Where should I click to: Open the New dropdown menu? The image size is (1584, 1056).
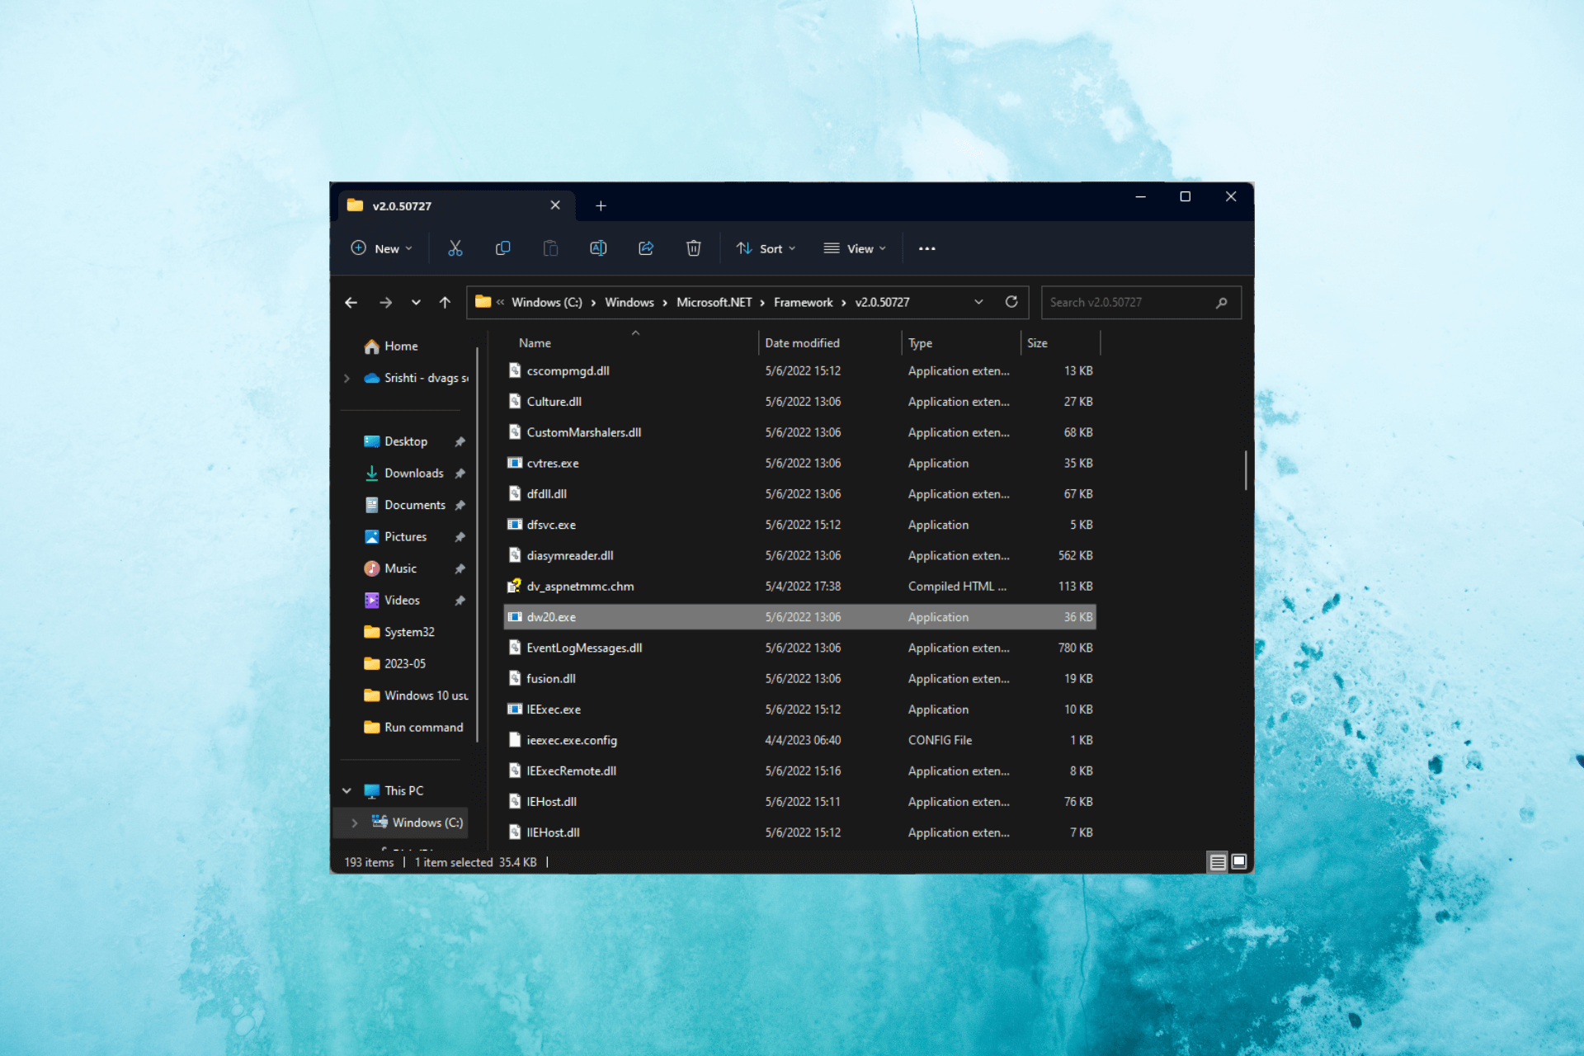(382, 248)
